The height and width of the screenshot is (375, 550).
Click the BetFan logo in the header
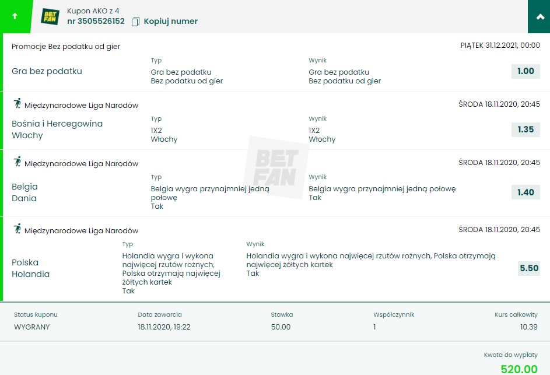(x=50, y=16)
